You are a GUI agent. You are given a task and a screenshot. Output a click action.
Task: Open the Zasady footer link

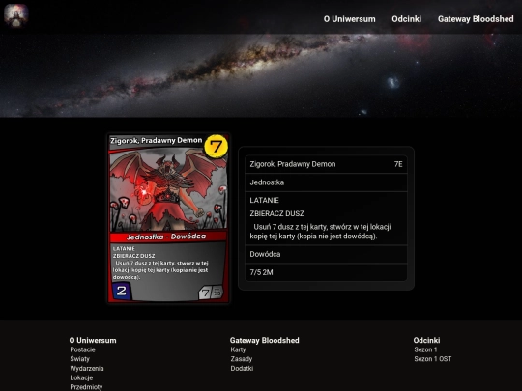242,359
